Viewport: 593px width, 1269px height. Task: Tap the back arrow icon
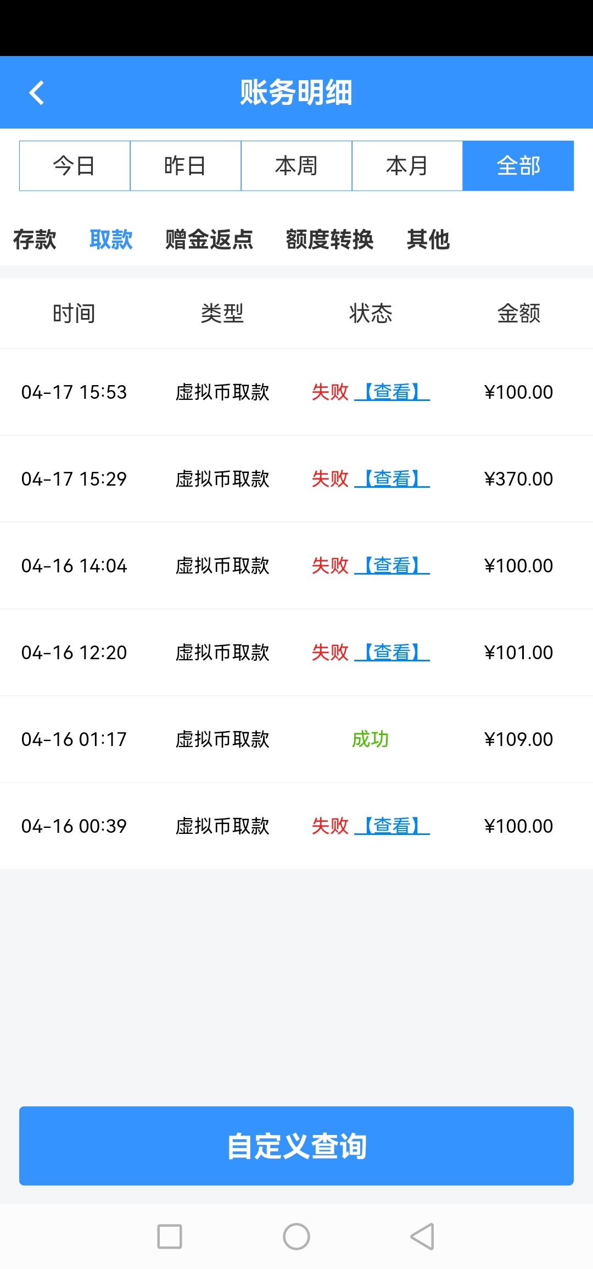click(x=37, y=92)
